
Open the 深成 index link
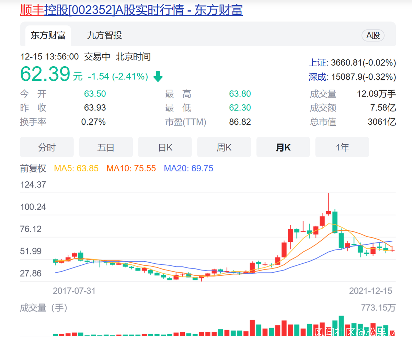pyautogui.click(x=318, y=77)
